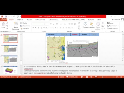Click the Copy icon in Portapapeles
The width and height of the screenshot is (124, 93).
coord(7,26)
